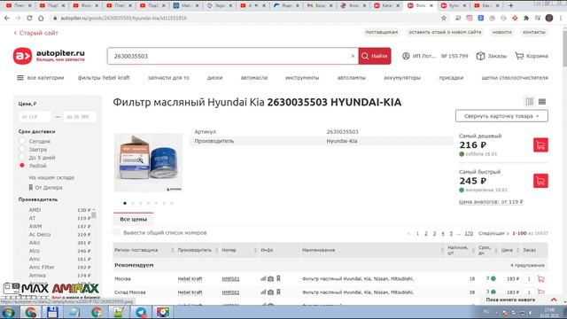Open a new browser tab
This screenshot has height=319, width=567.
510,5
